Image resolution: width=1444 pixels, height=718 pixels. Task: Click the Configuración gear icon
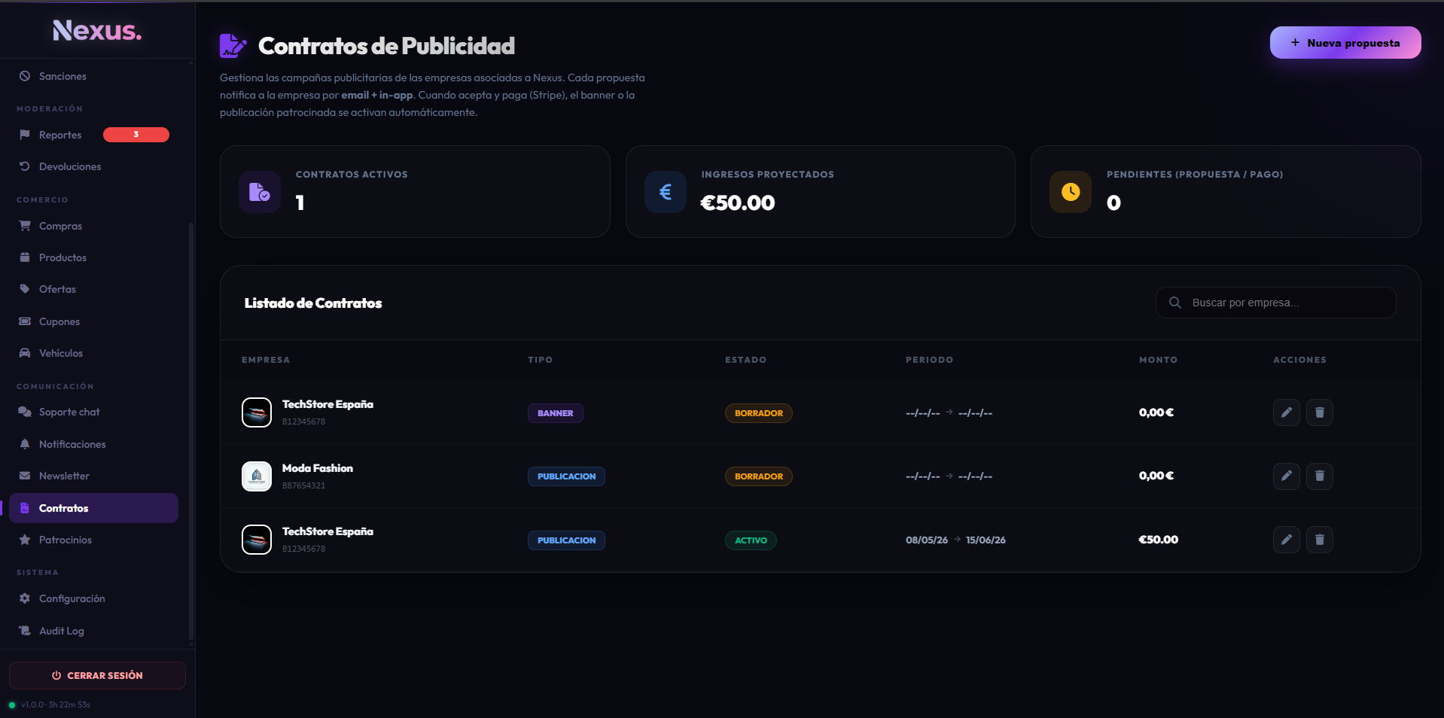click(x=25, y=598)
